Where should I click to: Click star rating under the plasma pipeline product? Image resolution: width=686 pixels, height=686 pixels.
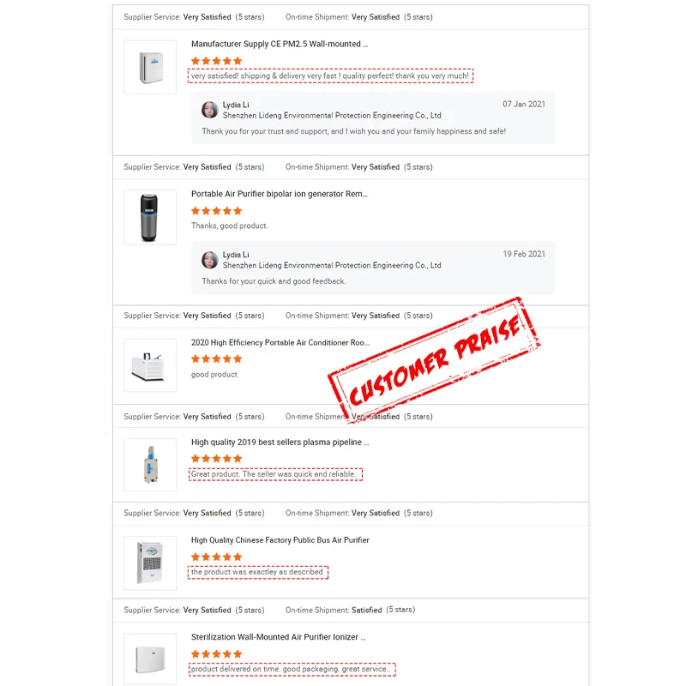click(x=216, y=459)
